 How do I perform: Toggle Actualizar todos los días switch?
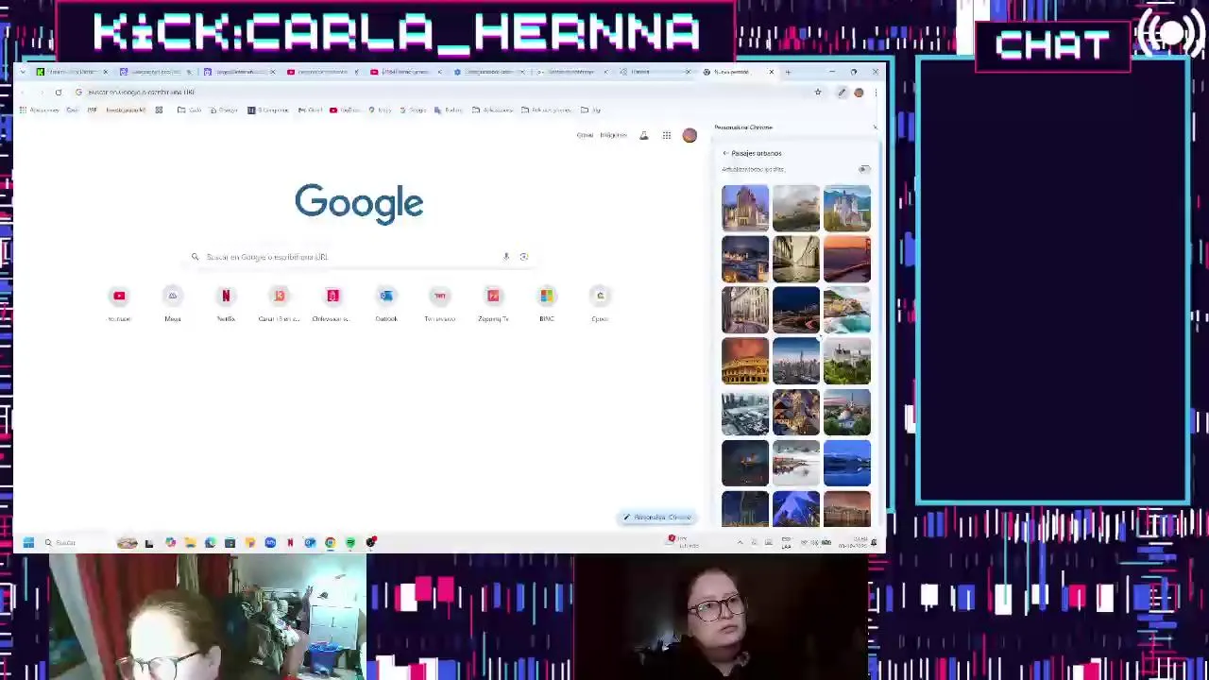pos(864,169)
